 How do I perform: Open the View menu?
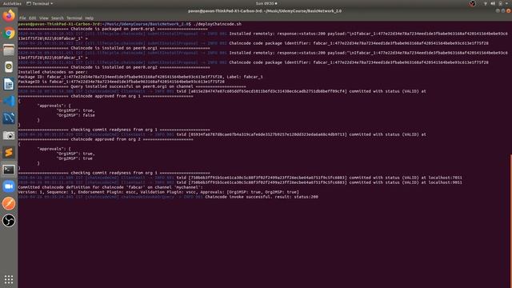click(43, 18)
